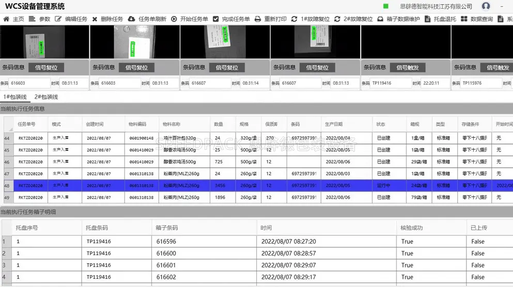The height and width of the screenshot is (287, 513).
Task: Switch to 2#包装线 tab
Action: [x=46, y=97]
